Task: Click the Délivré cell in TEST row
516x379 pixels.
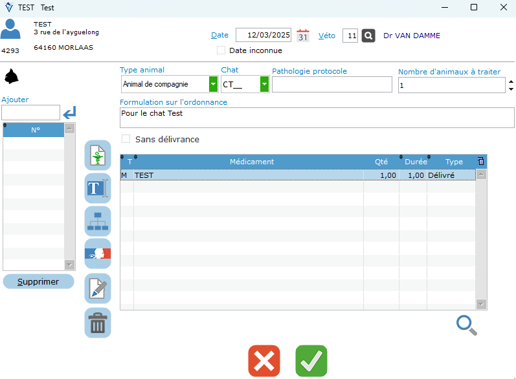Action: pos(451,175)
